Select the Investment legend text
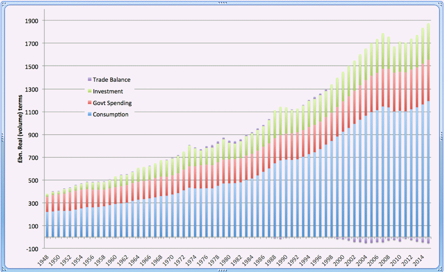 click(108, 91)
